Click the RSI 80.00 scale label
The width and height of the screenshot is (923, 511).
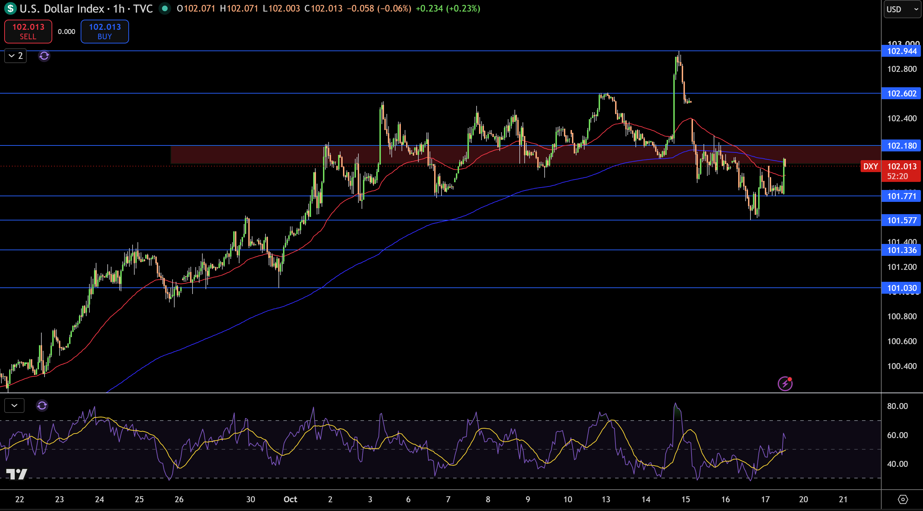pyautogui.click(x=897, y=406)
